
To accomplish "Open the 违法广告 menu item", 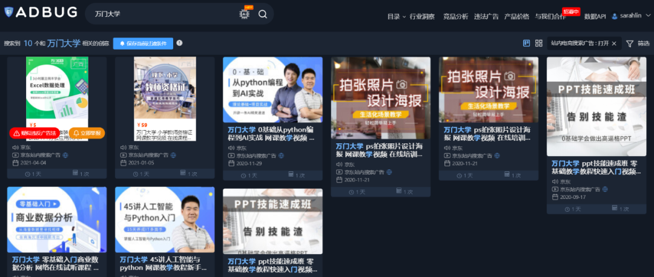I will tap(486, 17).
